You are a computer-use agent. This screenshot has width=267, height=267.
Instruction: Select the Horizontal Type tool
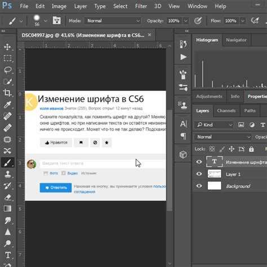(x=8, y=255)
